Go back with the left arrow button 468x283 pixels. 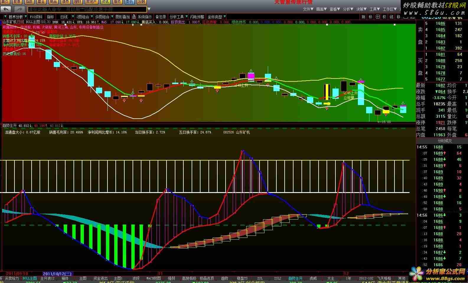coord(6,9)
